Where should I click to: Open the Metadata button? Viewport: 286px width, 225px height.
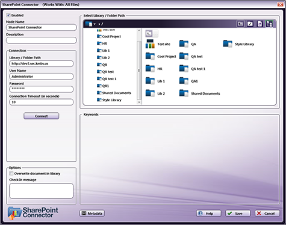[x=92, y=214]
